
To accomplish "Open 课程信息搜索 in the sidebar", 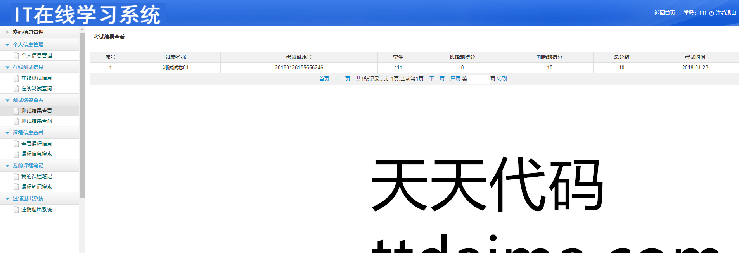I will [x=36, y=154].
